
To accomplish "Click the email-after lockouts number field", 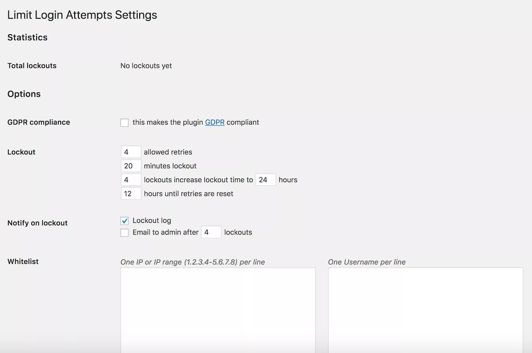I will 211,232.
